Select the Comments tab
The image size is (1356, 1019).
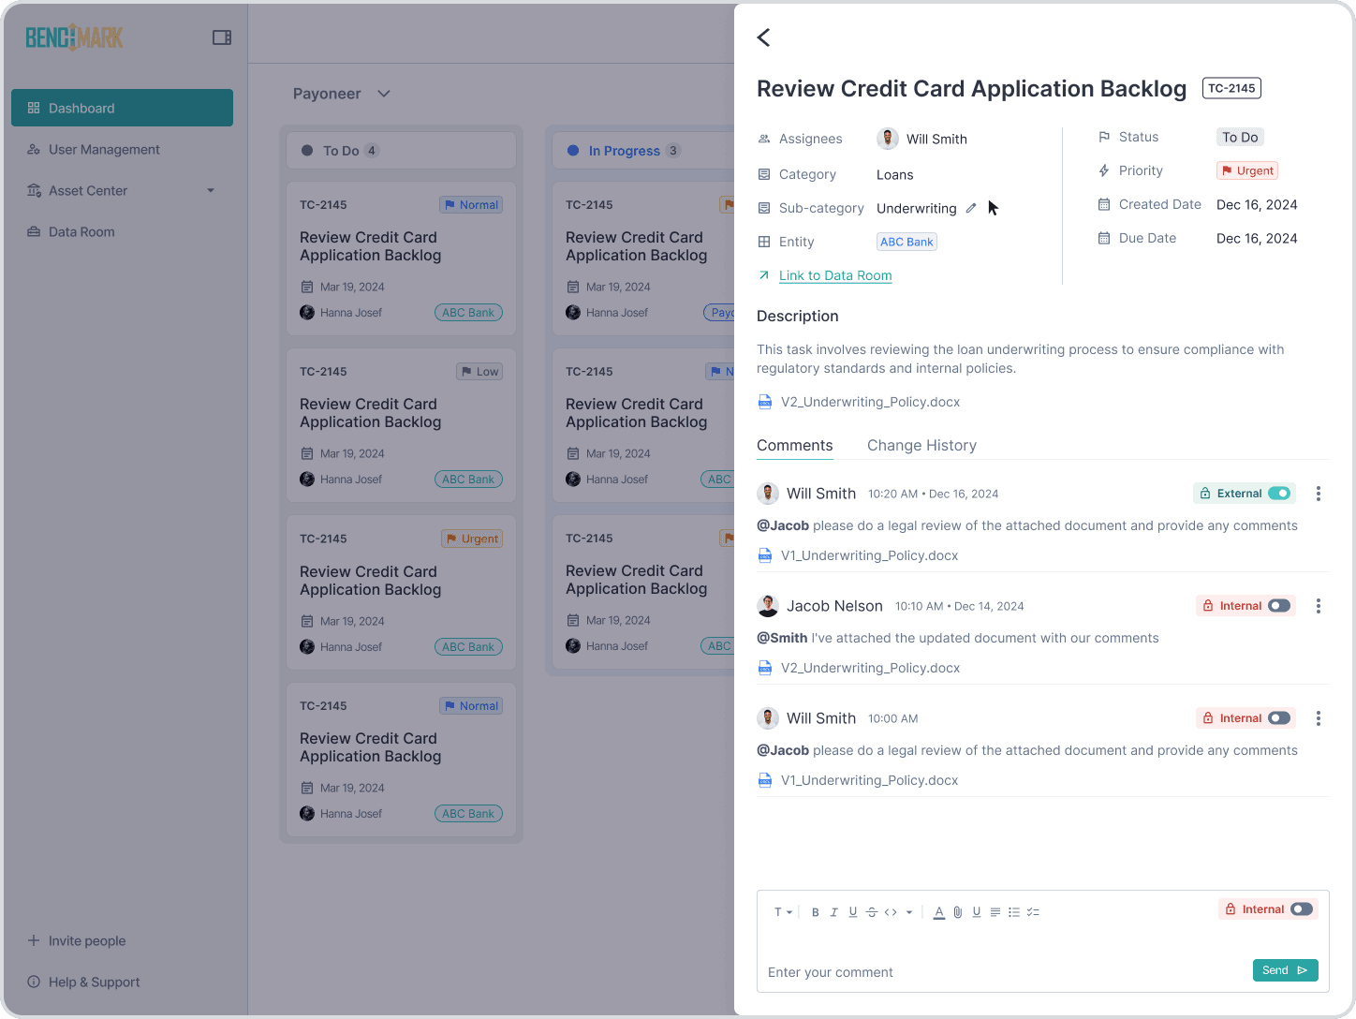pos(794,446)
